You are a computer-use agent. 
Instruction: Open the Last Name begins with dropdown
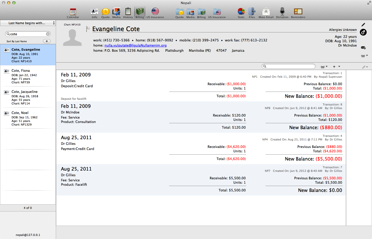pos(28,23)
